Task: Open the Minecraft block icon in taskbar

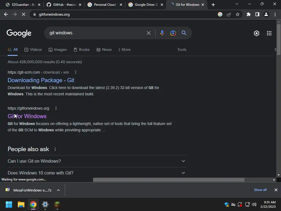Action: [x=57, y=204]
